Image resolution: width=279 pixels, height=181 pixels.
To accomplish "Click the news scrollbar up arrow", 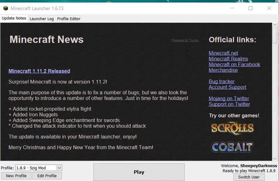I will (x=275, y=25).
